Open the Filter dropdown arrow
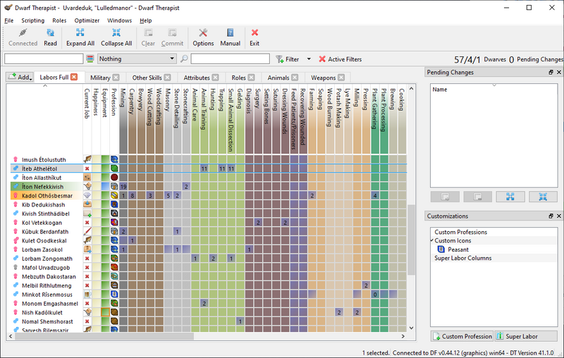 point(309,59)
